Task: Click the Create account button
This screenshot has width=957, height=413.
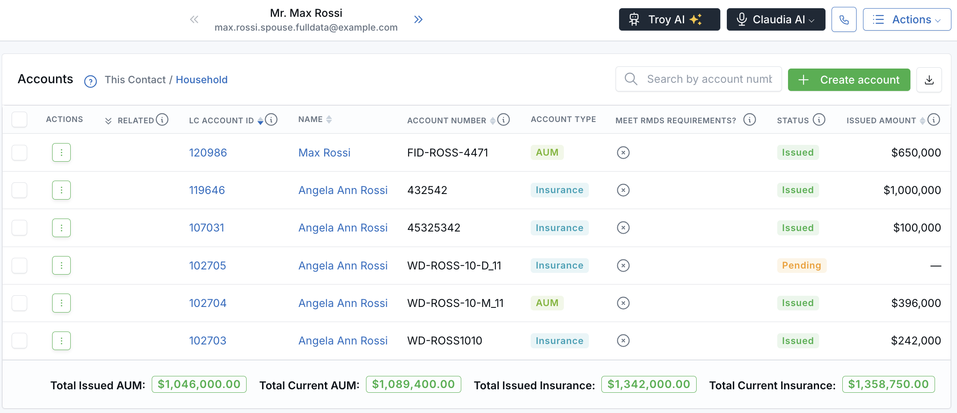Action: 849,80
